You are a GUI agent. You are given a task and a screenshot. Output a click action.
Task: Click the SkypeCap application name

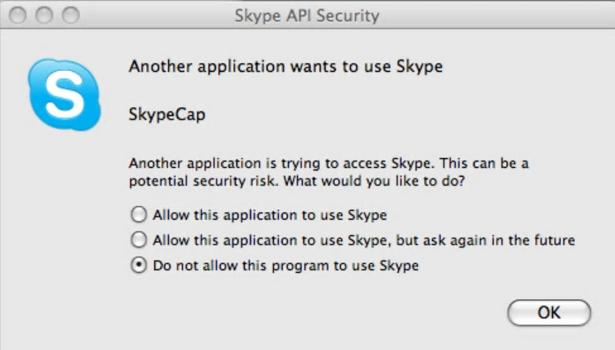coord(167,113)
